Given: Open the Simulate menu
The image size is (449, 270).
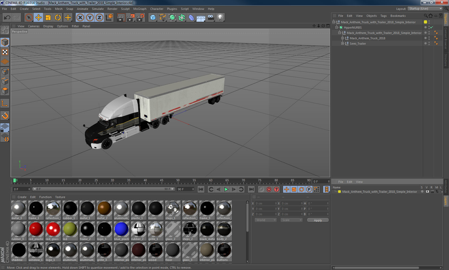Looking at the screenshot, I should (x=98, y=9).
